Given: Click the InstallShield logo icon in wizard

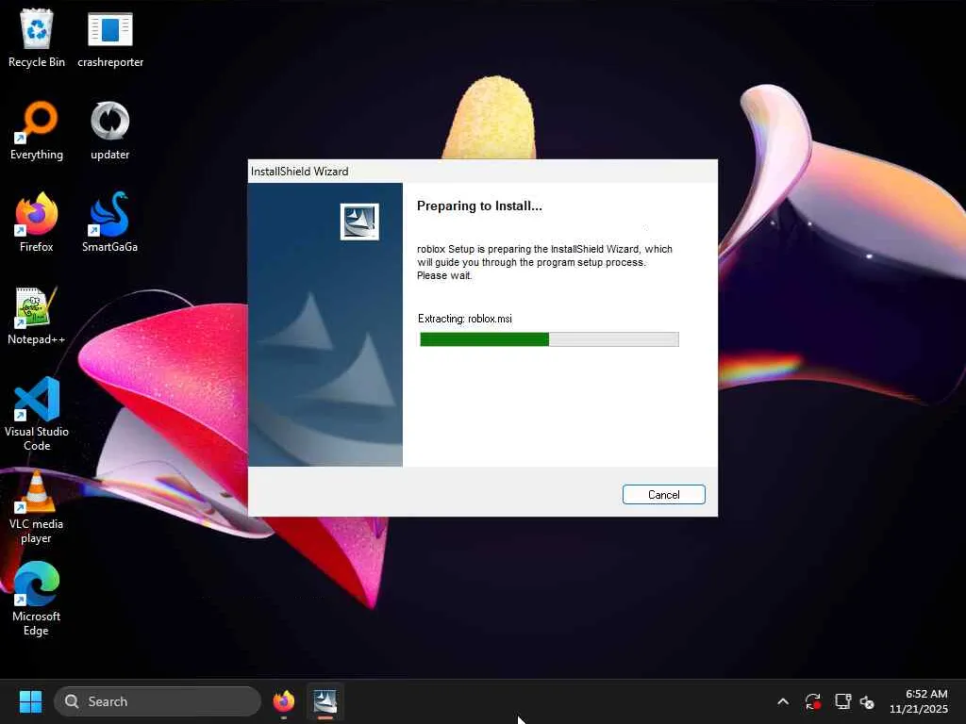Looking at the screenshot, I should click(359, 222).
